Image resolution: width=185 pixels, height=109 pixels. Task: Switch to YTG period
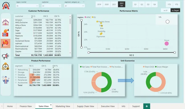(176, 4)
